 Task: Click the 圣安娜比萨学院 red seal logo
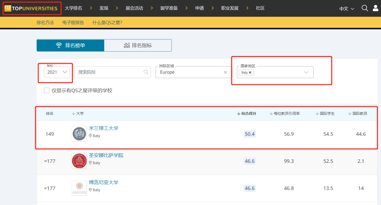click(79, 161)
